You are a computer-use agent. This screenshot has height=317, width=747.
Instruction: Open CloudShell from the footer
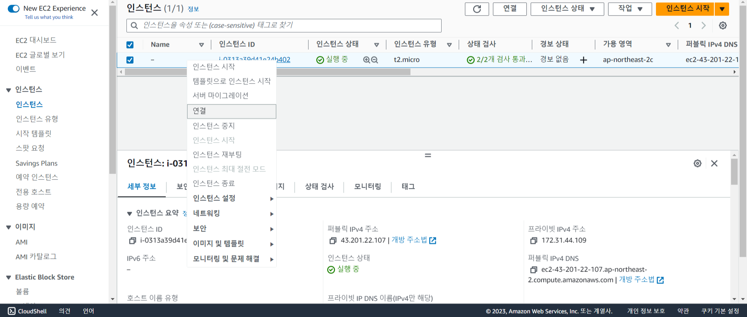pyautogui.click(x=27, y=311)
